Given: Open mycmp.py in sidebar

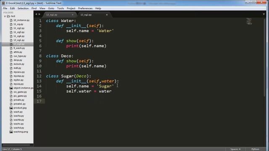Looking at the screenshot, I should click(x=19, y=76).
